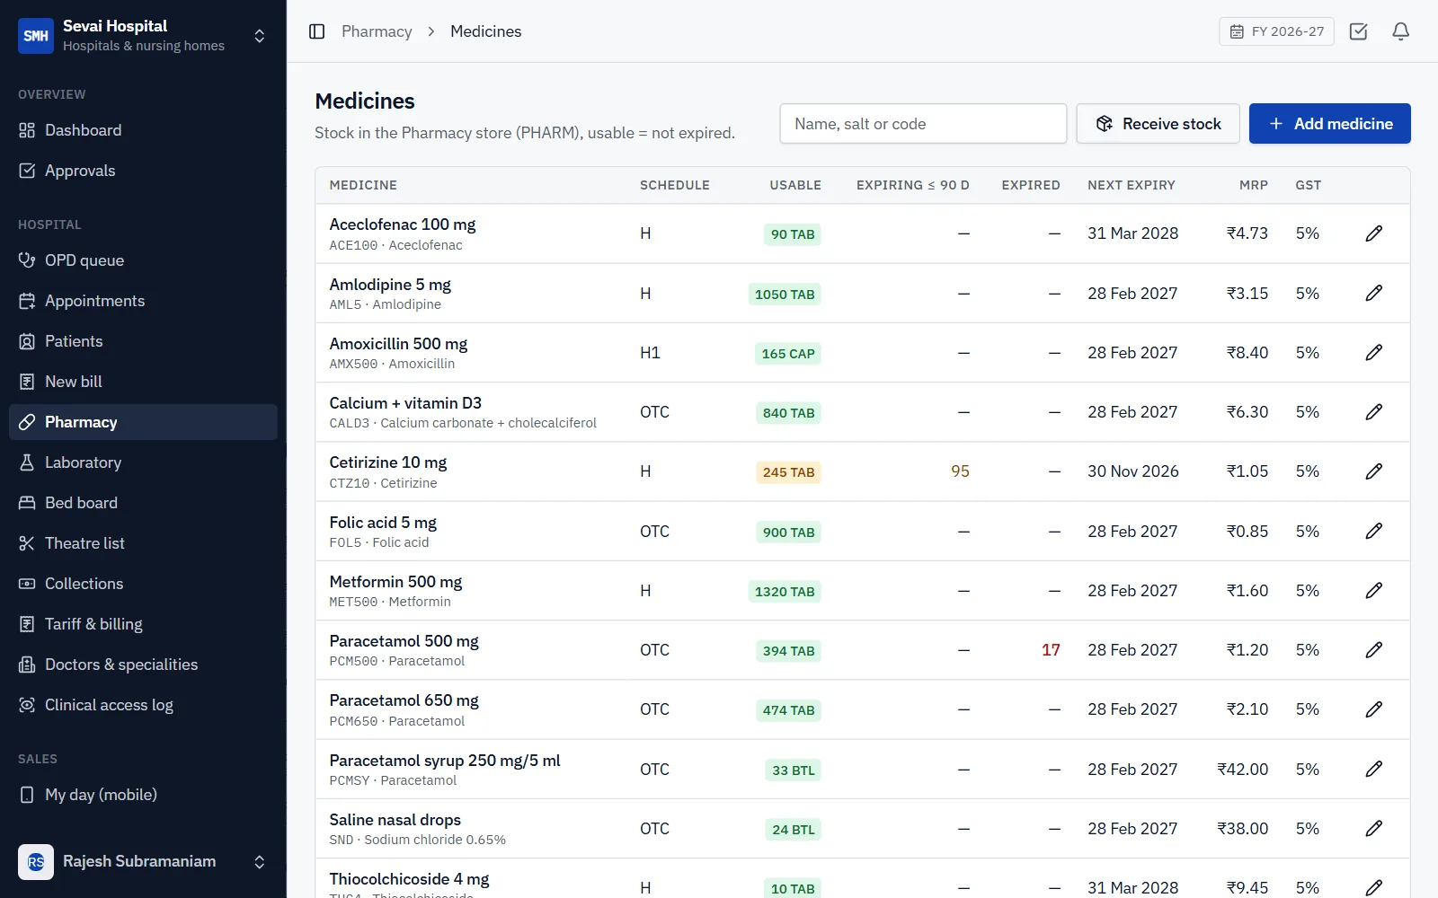Expand the Sevai Hospital organization switcher
The width and height of the screenshot is (1438, 898).
tap(259, 36)
